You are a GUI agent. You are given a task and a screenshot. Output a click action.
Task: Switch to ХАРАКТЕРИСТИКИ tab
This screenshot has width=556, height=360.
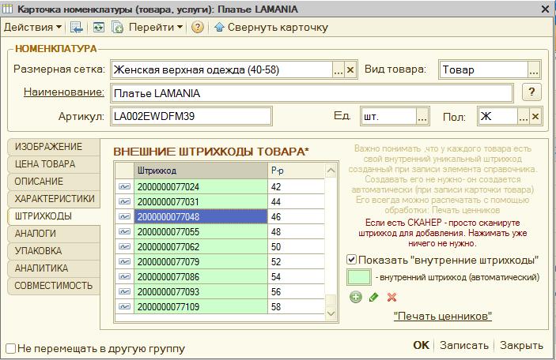point(54,199)
